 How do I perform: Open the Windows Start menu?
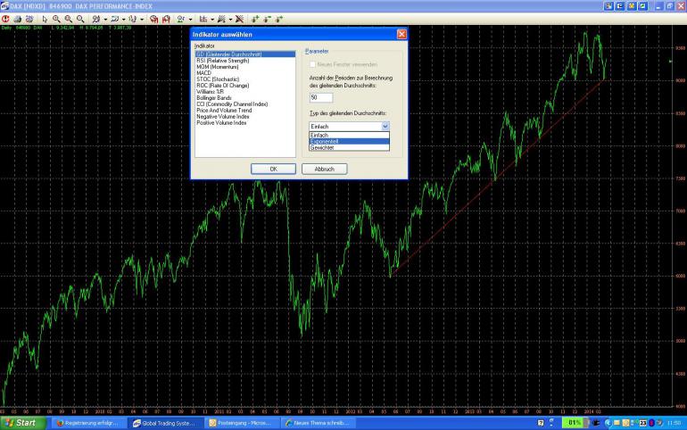click(x=23, y=423)
